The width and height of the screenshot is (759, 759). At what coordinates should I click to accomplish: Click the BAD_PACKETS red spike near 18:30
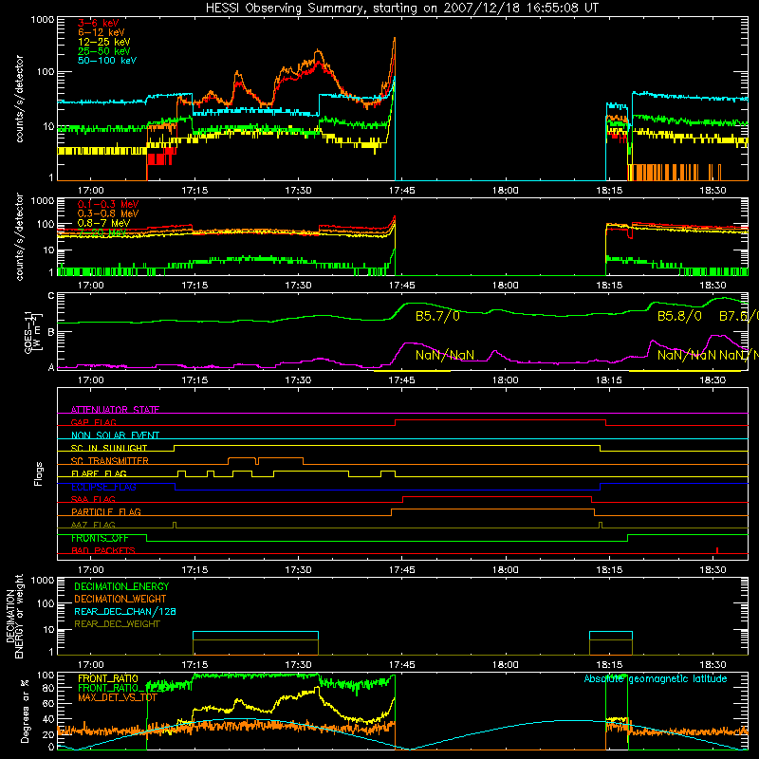click(x=717, y=550)
